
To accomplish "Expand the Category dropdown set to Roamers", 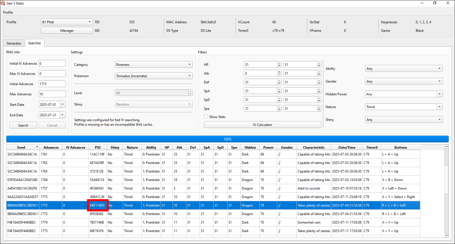I will point(154,65).
